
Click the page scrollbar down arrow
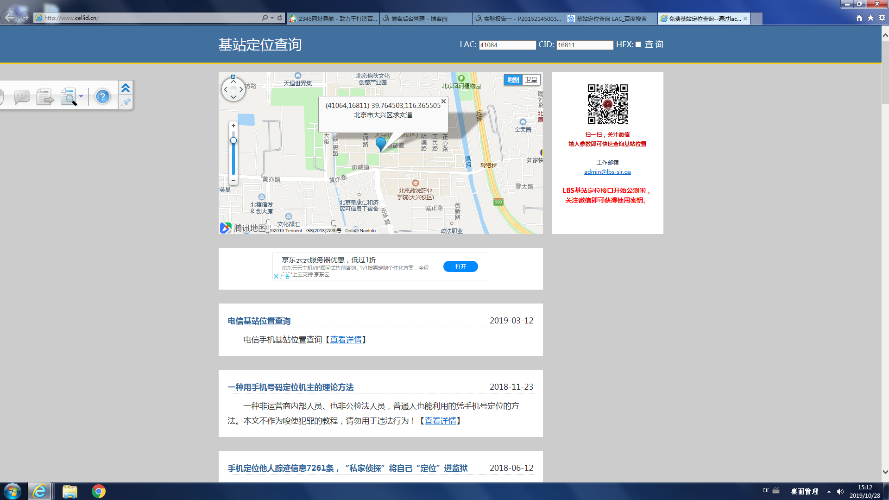(x=885, y=472)
